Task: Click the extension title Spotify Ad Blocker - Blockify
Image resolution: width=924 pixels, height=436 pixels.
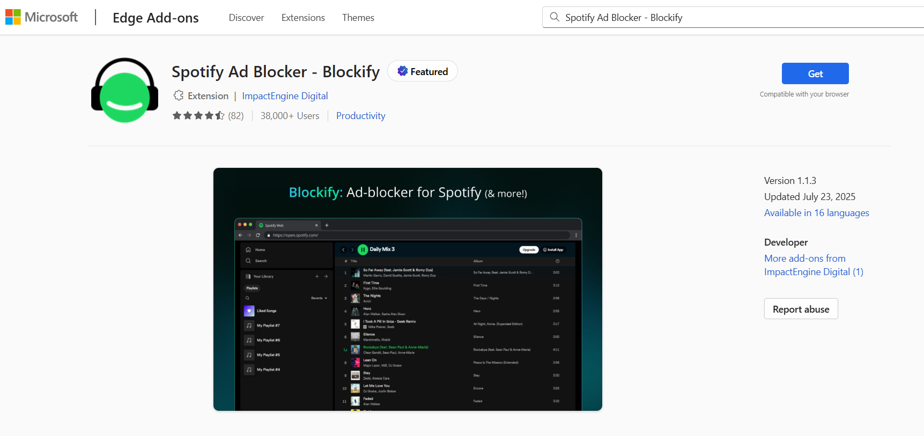Action: pos(276,72)
